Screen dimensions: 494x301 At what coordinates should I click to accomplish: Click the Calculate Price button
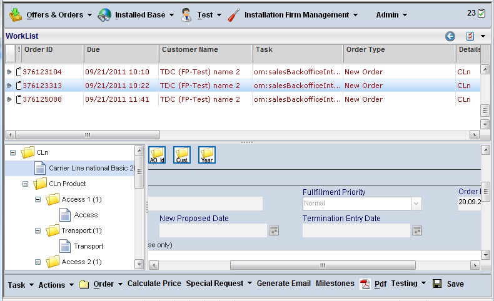click(x=154, y=284)
